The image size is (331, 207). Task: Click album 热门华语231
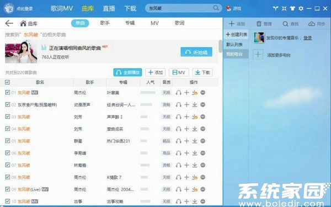point(118,141)
